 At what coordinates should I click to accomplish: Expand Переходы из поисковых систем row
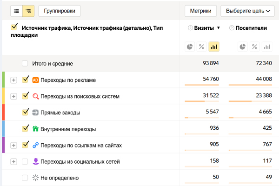point(13,96)
